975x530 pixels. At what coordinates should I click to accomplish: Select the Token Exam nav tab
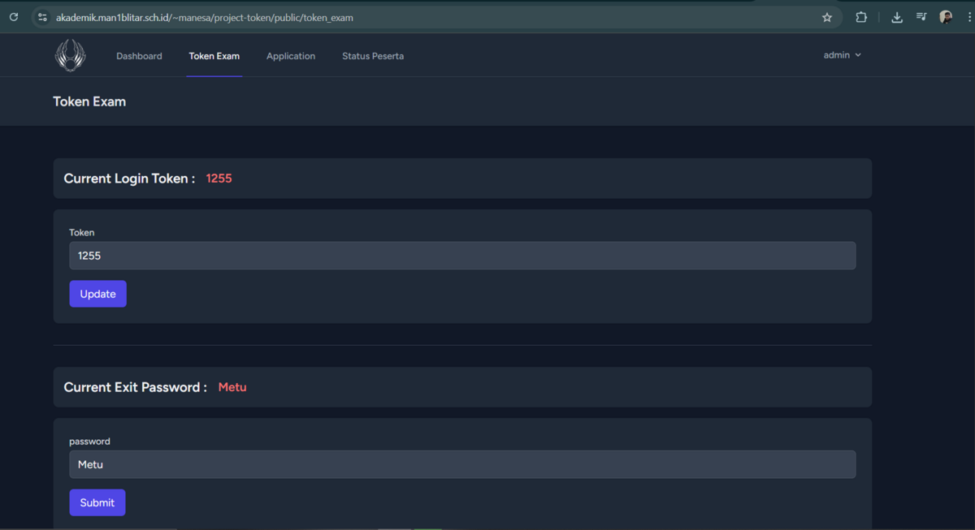coord(214,56)
